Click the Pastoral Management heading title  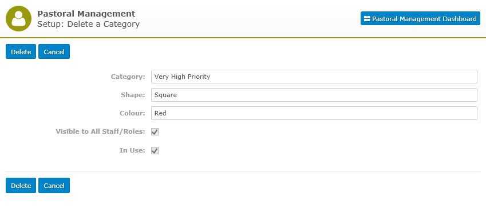pos(86,14)
